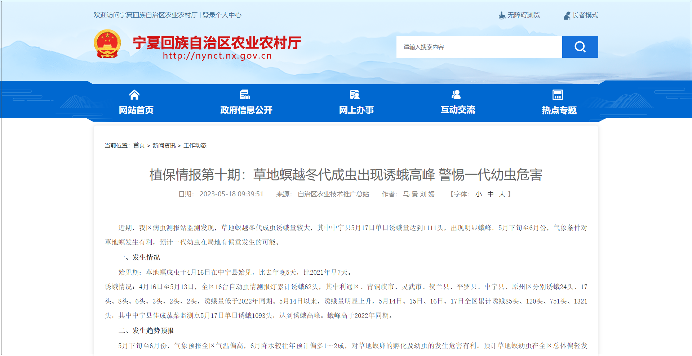Set font size to small (小)
Screen dimensions: 692x356
pos(479,194)
